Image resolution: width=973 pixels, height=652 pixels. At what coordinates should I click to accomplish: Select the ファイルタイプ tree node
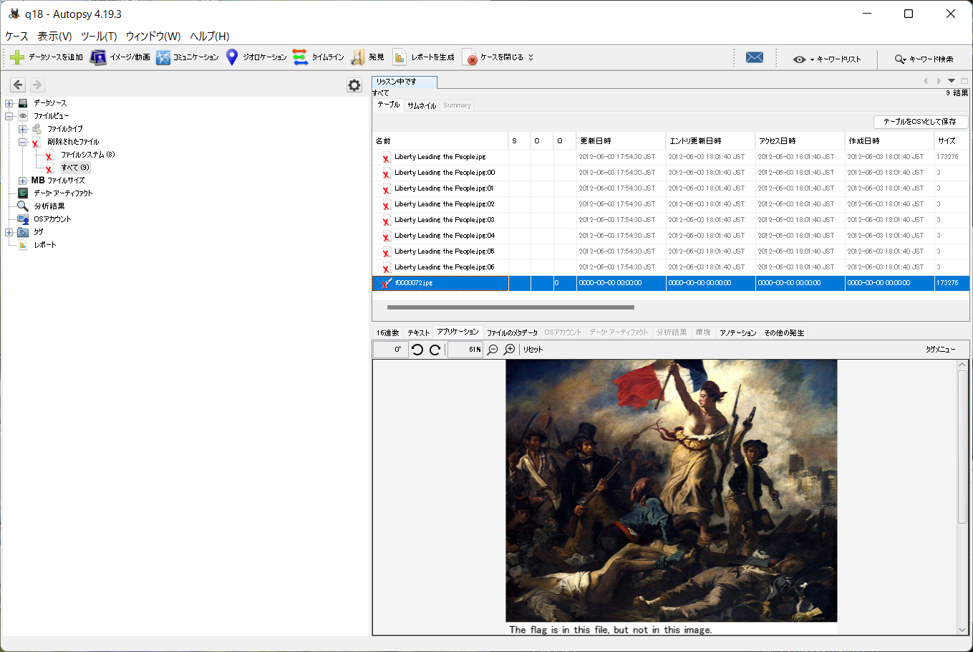tap(65, 129)
